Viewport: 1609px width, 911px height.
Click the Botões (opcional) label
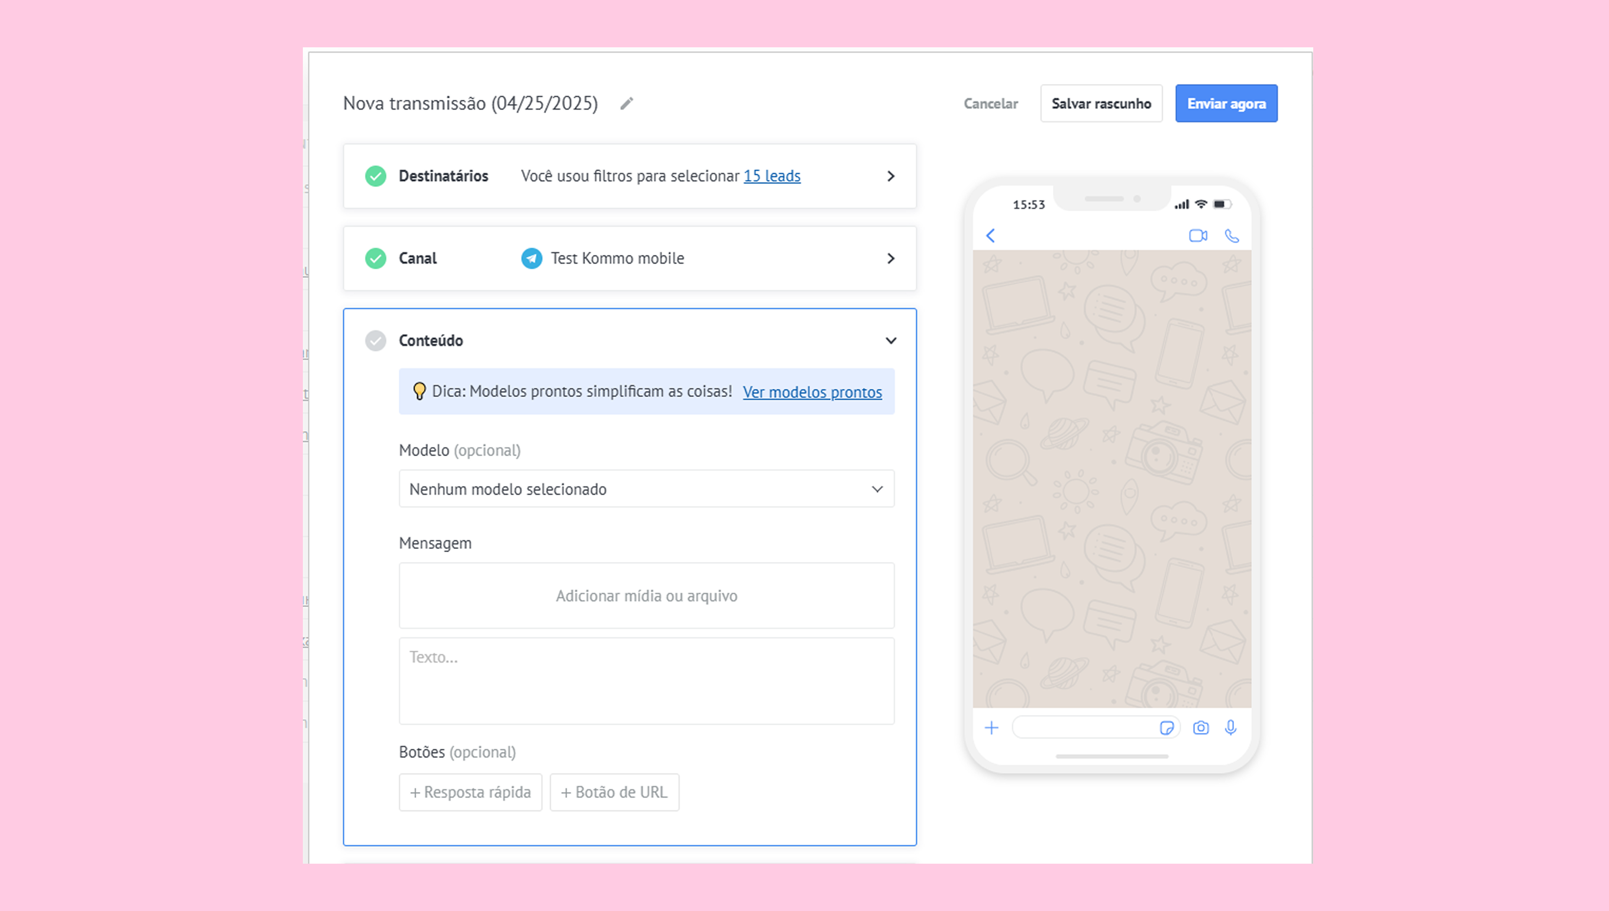click(457, 752)
